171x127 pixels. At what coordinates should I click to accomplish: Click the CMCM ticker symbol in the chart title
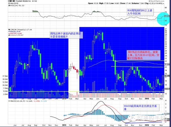click(11, 1)
